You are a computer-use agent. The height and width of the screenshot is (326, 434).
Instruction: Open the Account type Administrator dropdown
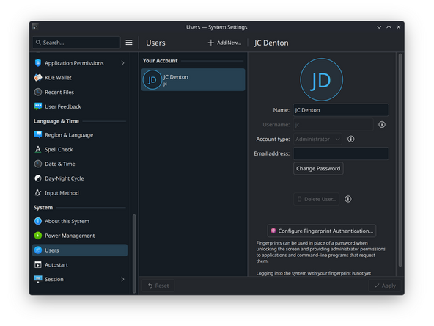coord(317,140)
